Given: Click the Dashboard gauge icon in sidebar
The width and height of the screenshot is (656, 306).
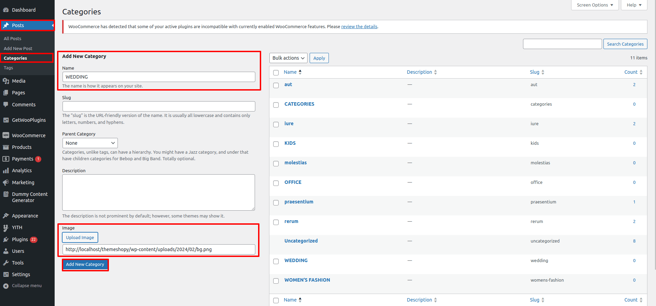Looking at the screenshot, I should click(x=6, y=10).
